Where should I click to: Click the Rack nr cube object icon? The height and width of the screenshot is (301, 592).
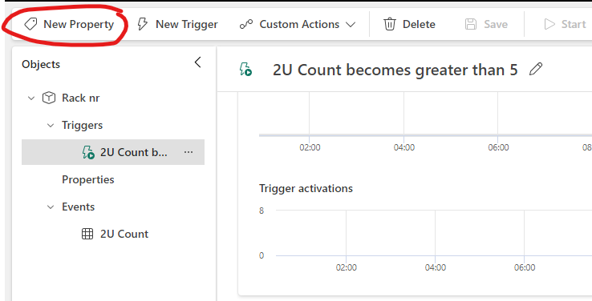click(x=49, y=98)
